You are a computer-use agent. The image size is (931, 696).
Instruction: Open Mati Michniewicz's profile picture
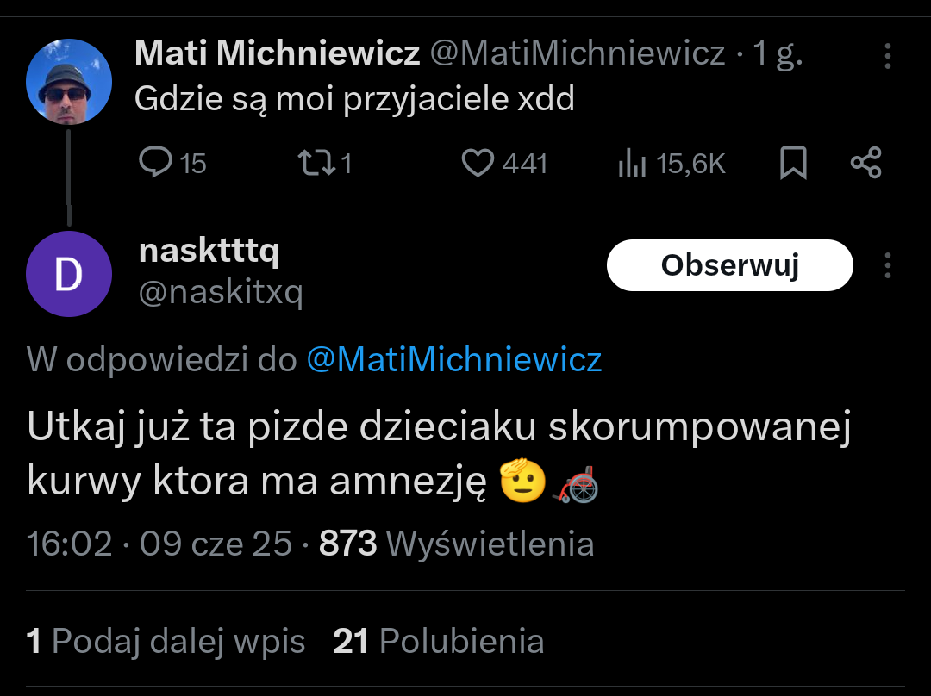[69, 82]
